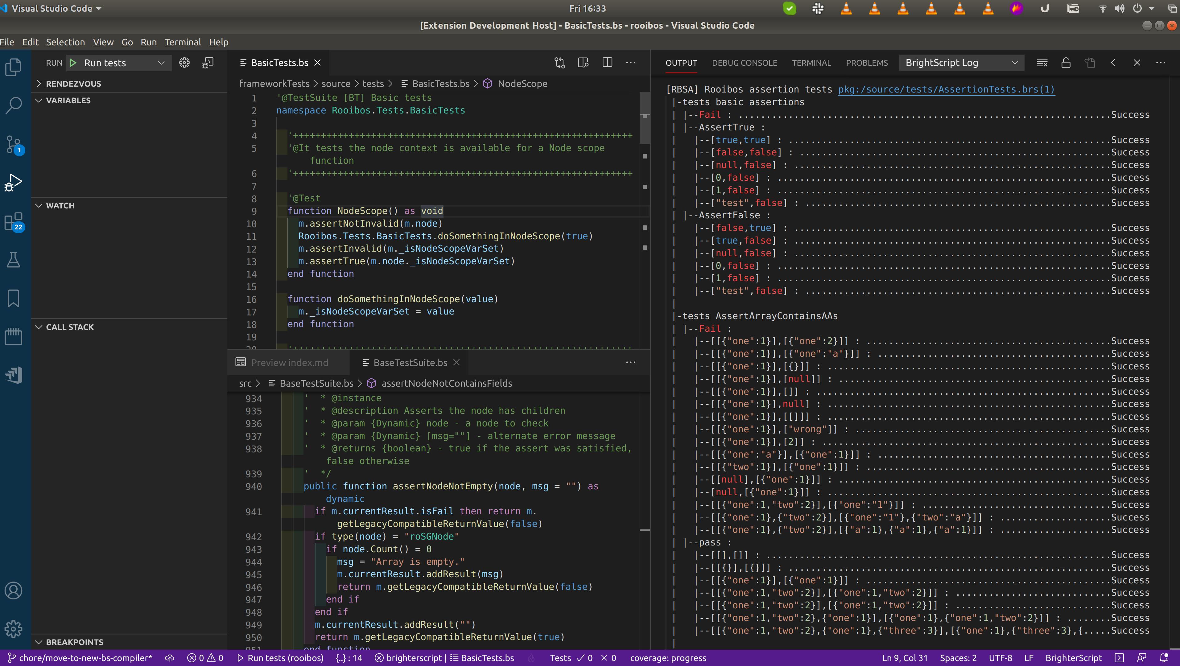
Task: Select the OUTPUT tab in bottom panel
Action: click(680, 62)
